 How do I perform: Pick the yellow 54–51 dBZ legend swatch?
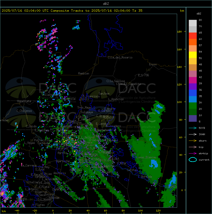pyautogui.click(x=193, y=55)
